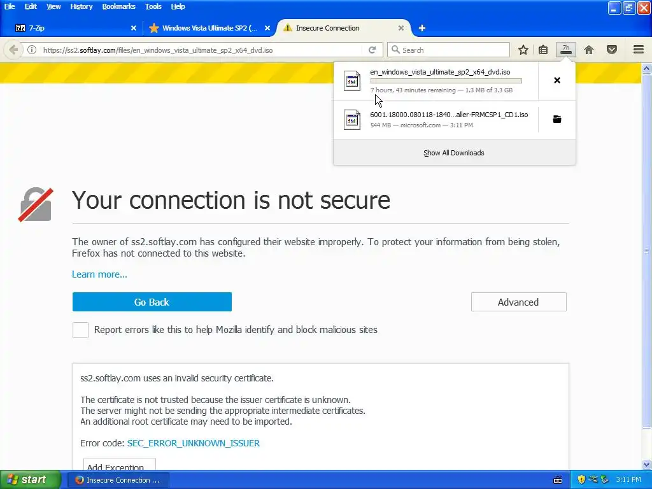Open the Bookmarks menu
This screenshot has height=489, width=652.
[119, 6]
